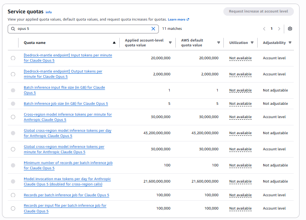Click Applied account-level quota value header text
The height and width of the screenshot is (220, 306).
[x=144, y=43]
